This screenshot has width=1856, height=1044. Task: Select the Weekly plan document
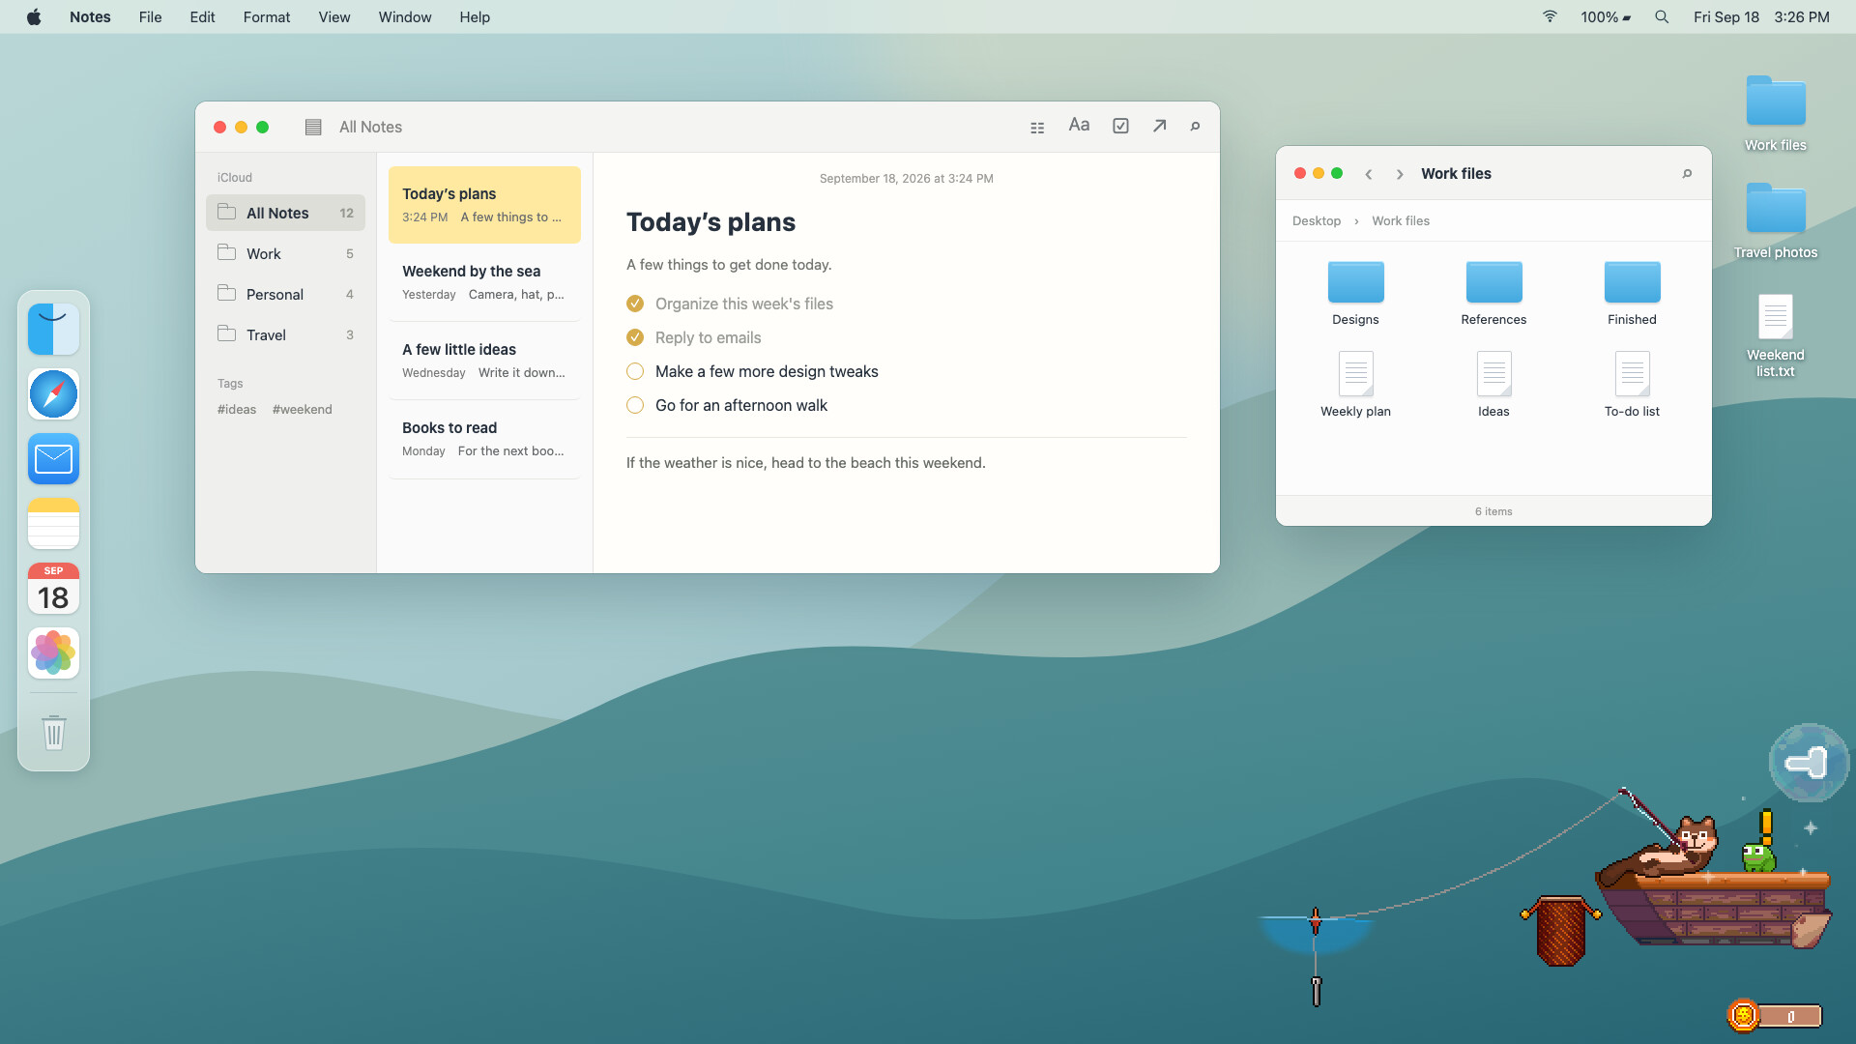1355,385
